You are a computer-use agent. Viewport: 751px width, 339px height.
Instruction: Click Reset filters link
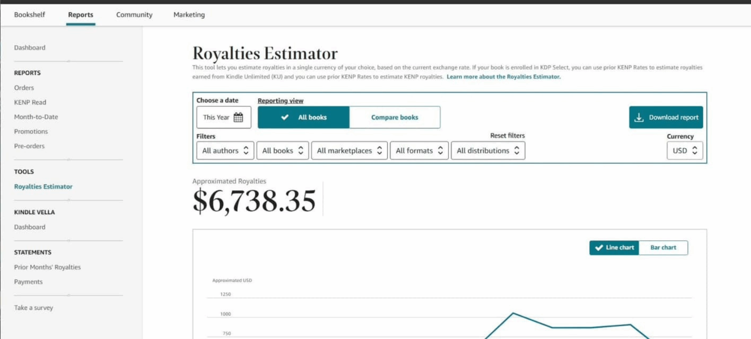[507, 136]
